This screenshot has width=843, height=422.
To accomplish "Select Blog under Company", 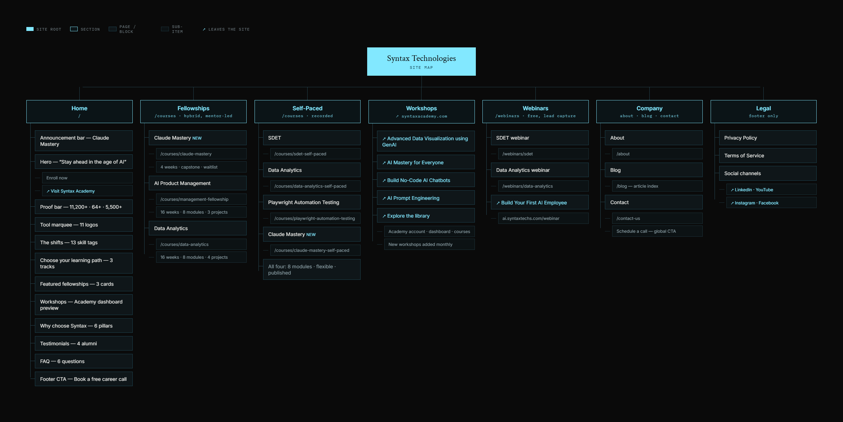I will tap(654, 170).
